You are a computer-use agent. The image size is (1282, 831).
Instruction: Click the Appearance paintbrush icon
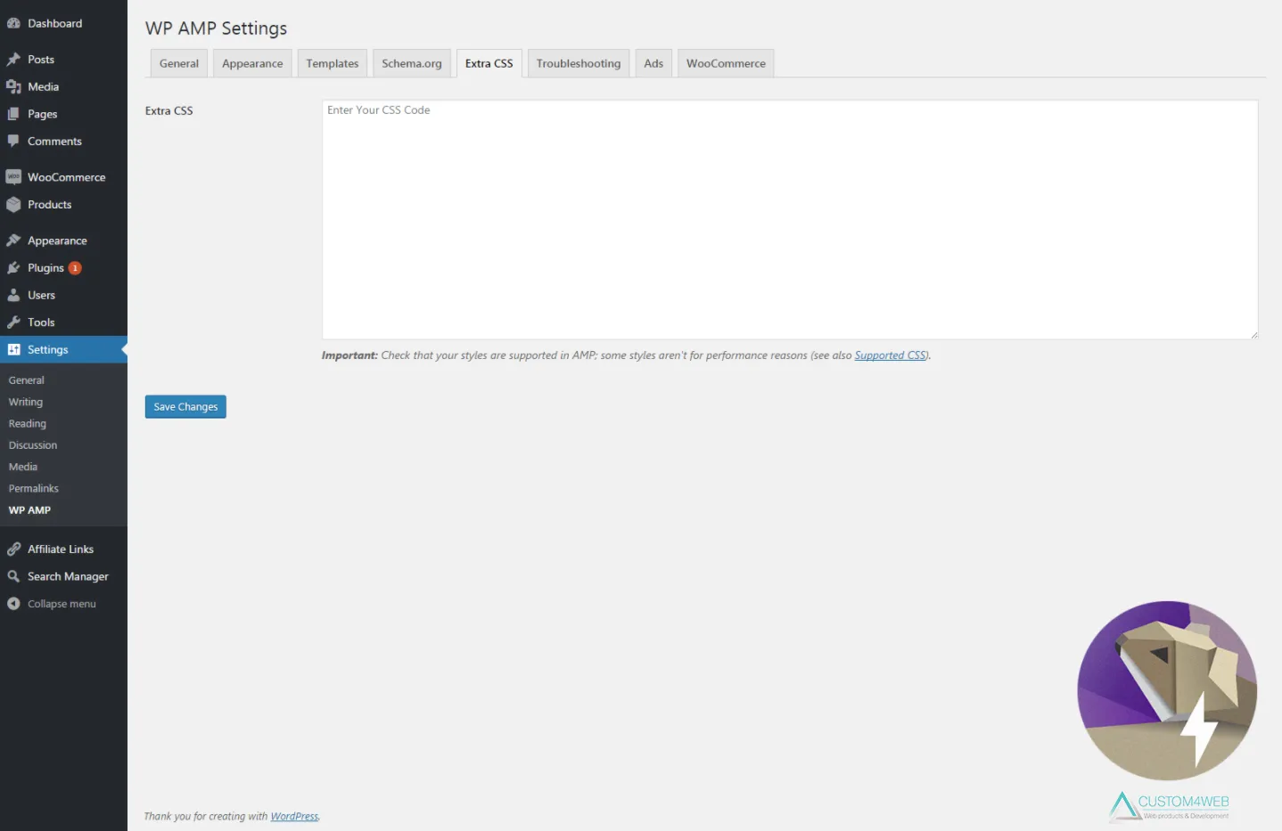pos(14,240)
